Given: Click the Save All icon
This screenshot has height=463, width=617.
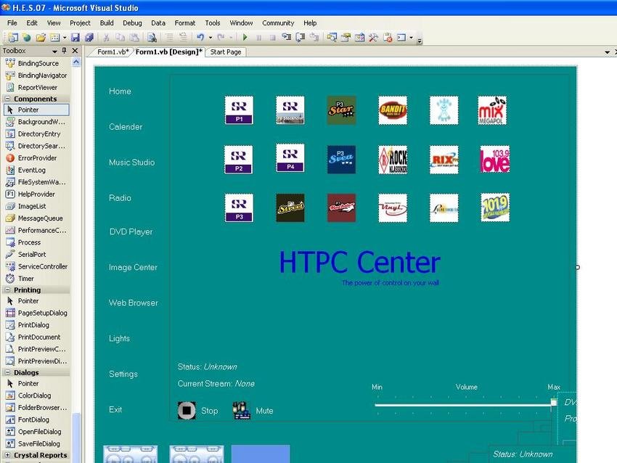Looking at the screenshot, I should (x=89, y=37).
